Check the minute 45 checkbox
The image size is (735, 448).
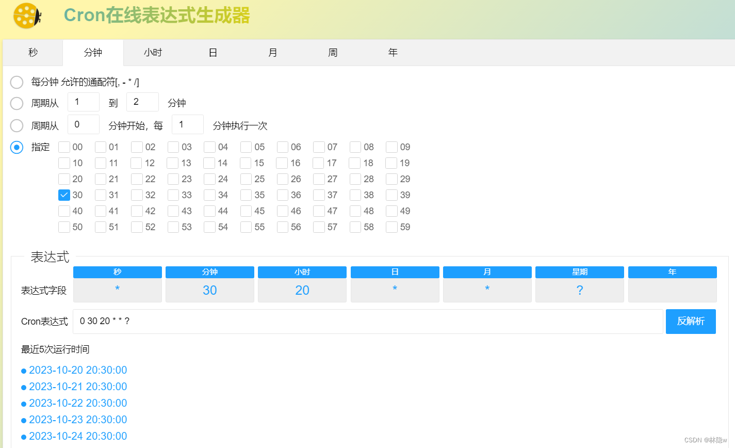tap(246, 211)
